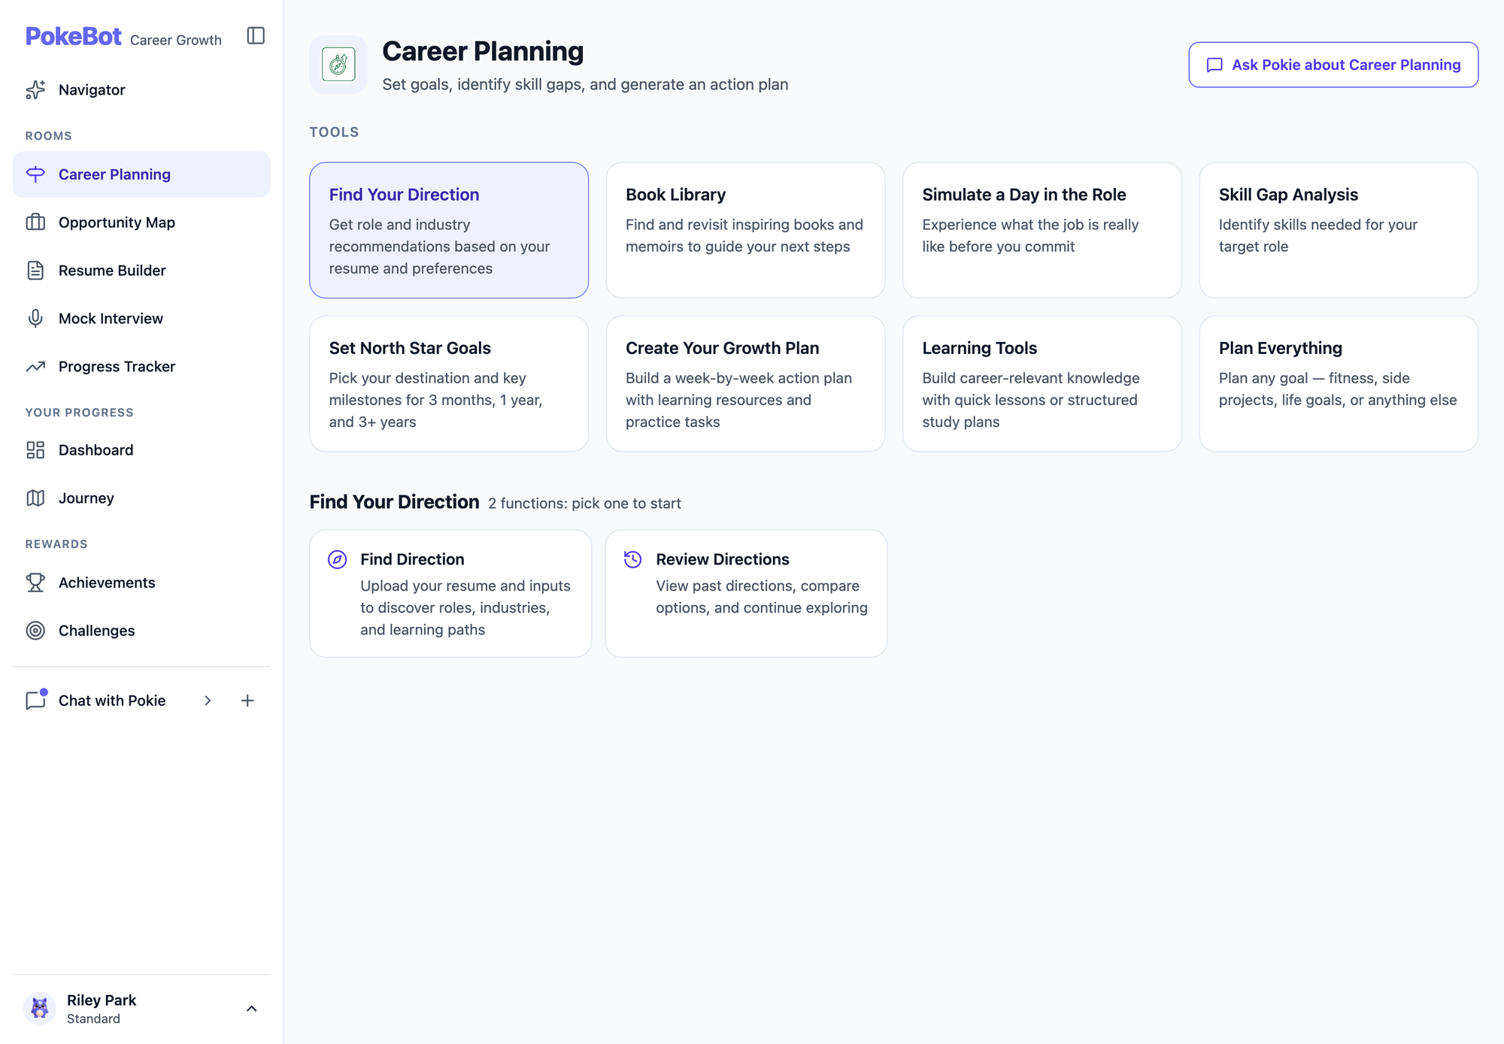This screenshot has width=1504, height=1044.
Task: Click the Opportunity Map briefcase icon
Action: point(35,222)
